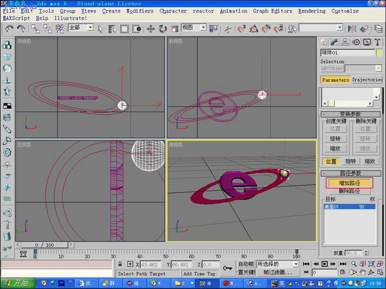Open the Modifiers menu
386x289 pixels.
click(x=140, y=11)
